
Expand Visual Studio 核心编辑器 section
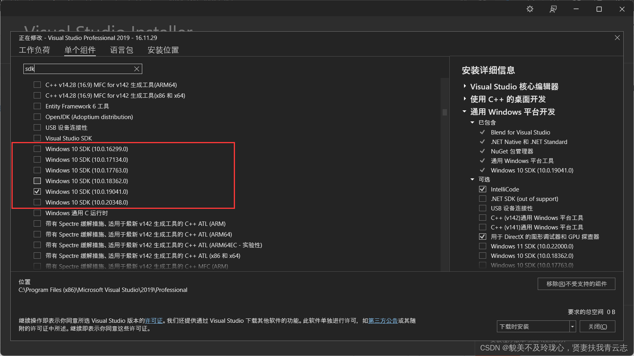[x=465, y=86]
